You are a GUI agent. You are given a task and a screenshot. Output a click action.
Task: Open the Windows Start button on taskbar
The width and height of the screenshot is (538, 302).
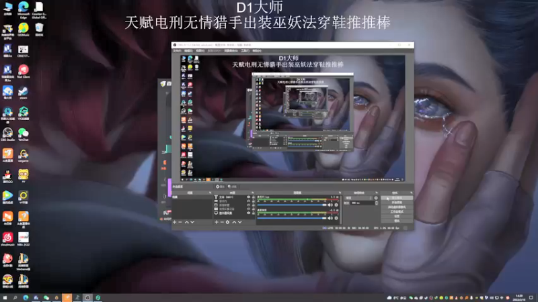5,297
